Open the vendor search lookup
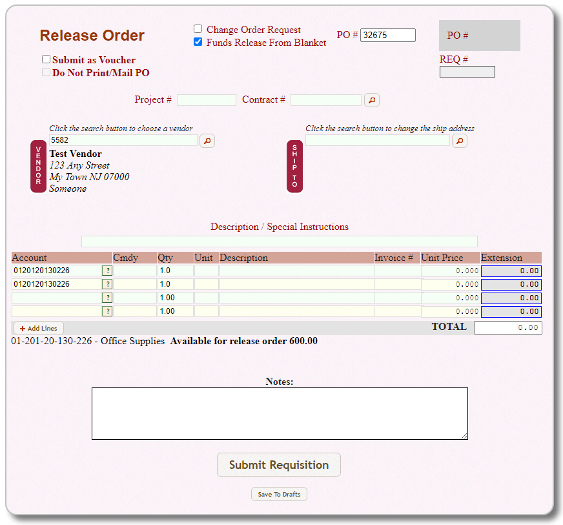Screen dimensions: 563x525 pos(207,140)
